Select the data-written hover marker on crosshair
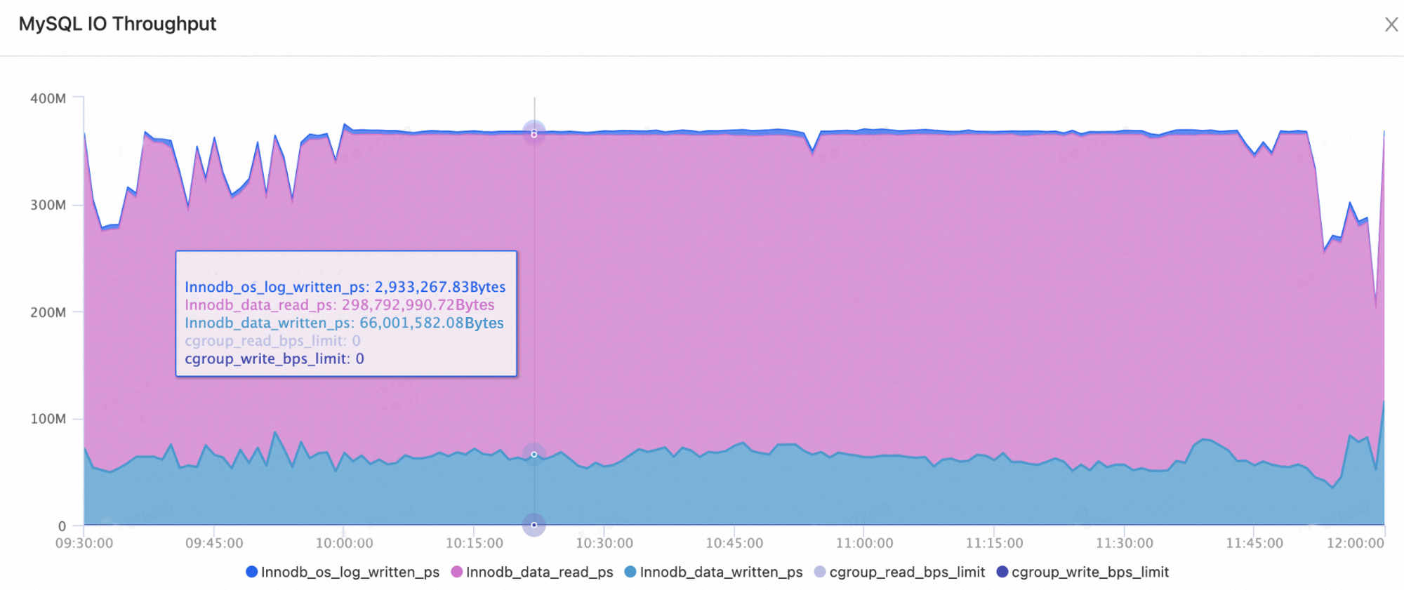1404x590 pixels. pos(534,455)
